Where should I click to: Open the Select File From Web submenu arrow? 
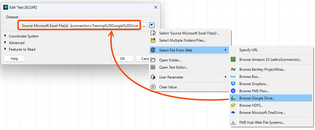226,50
